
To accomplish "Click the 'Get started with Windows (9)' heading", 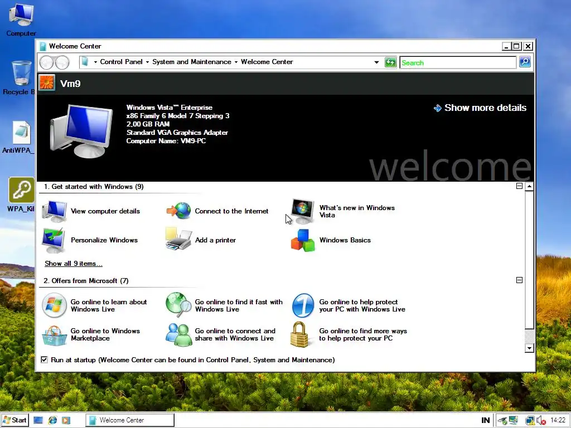I will (x=94, y=187).
